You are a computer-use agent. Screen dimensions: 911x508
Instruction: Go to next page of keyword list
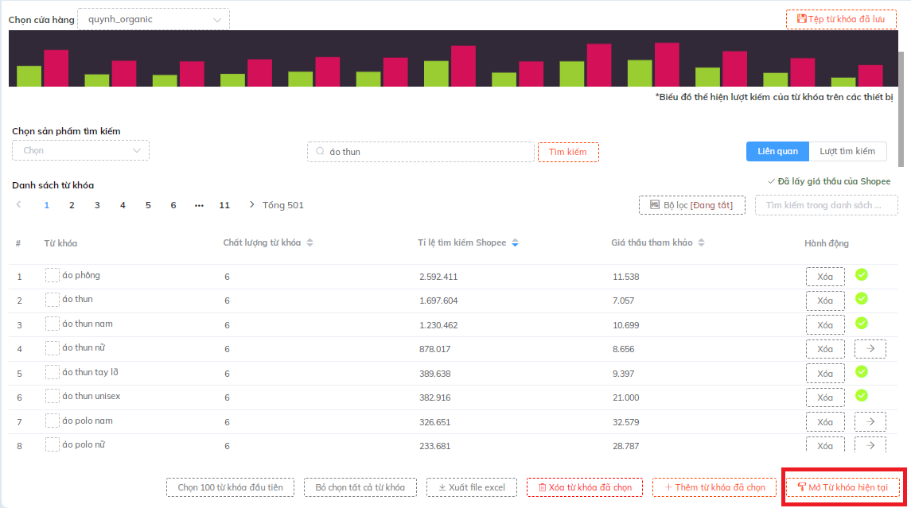click(x=252, y=205)
